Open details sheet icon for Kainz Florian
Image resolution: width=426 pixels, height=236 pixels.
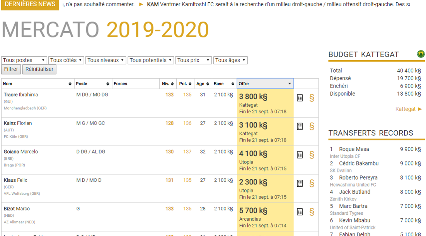coord(300,126)
